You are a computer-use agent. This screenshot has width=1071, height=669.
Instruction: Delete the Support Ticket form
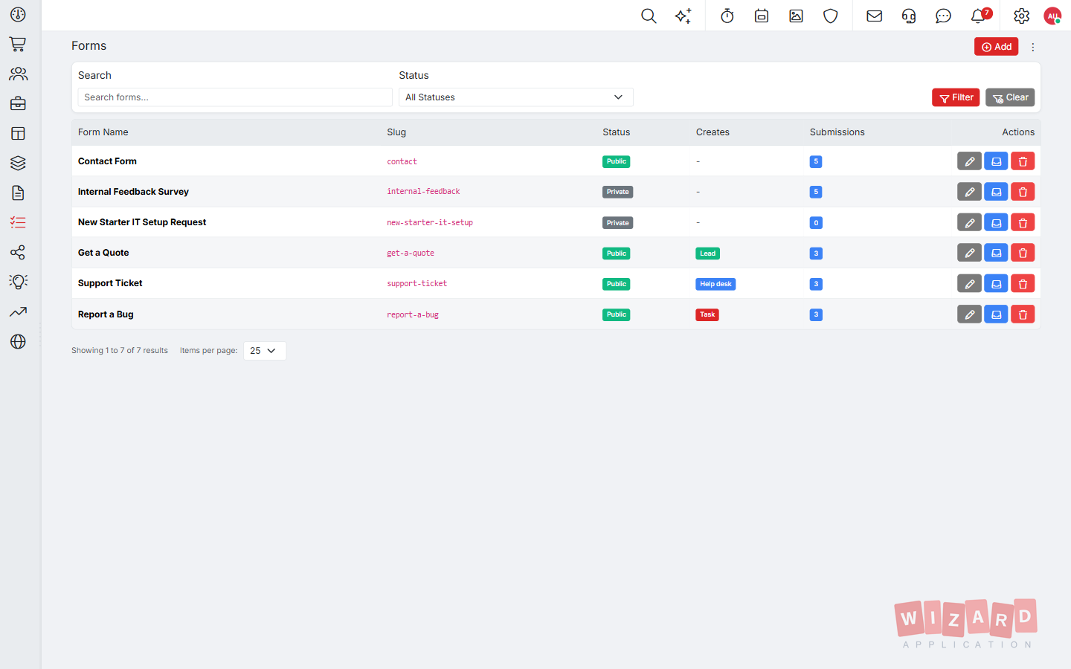(x=1023, y=283)
